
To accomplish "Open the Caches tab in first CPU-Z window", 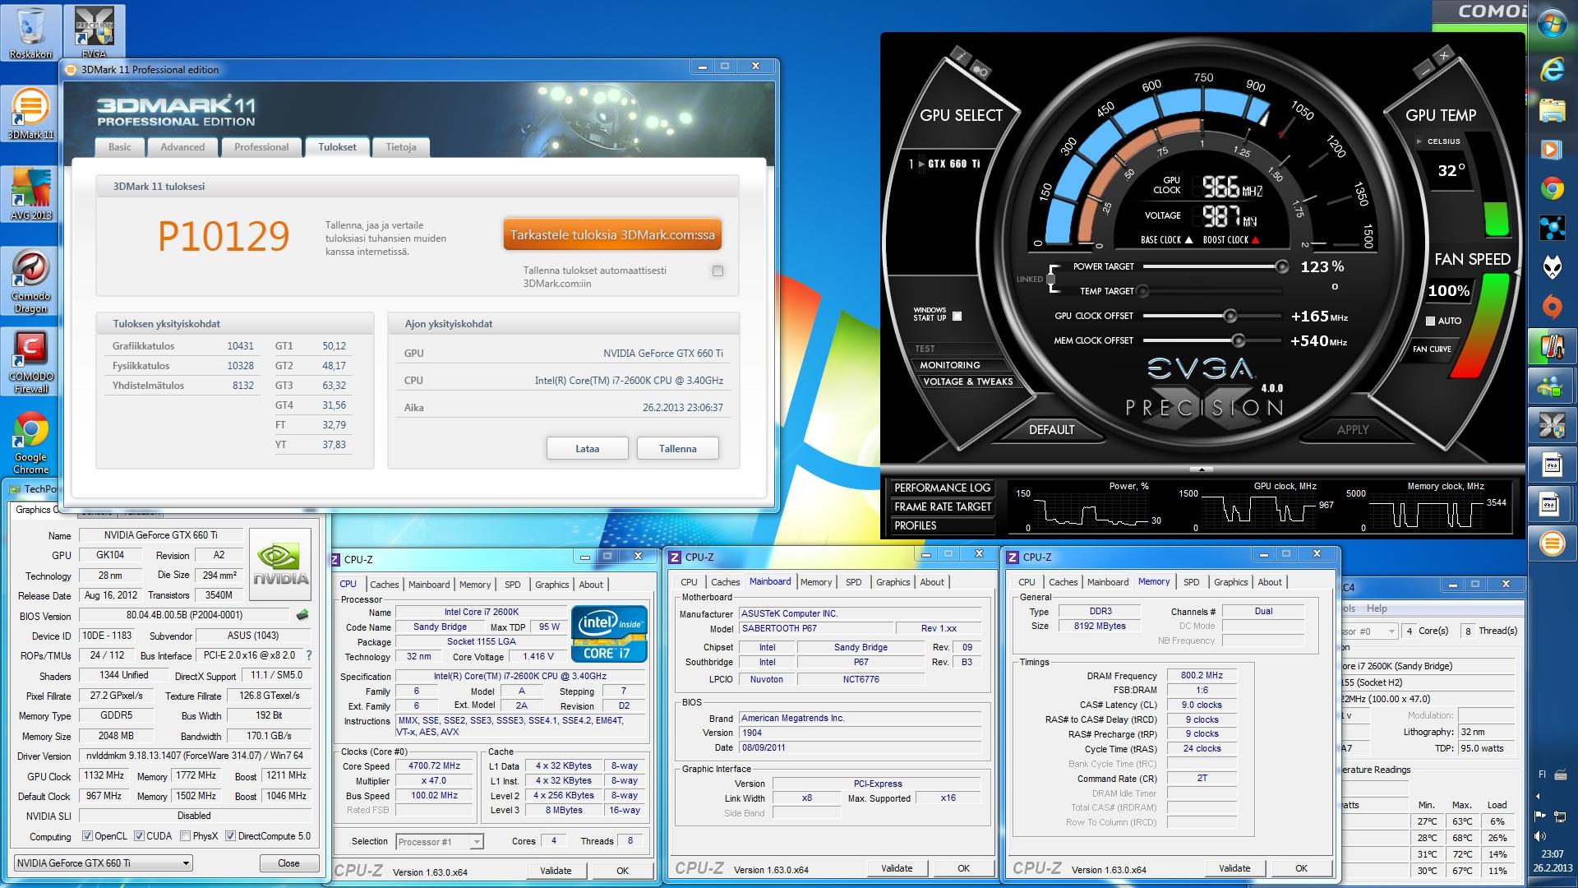I will (x=385, y=585).
